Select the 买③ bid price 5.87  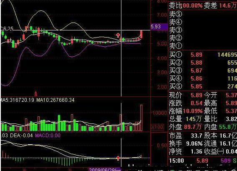click(x=197, y=70)
